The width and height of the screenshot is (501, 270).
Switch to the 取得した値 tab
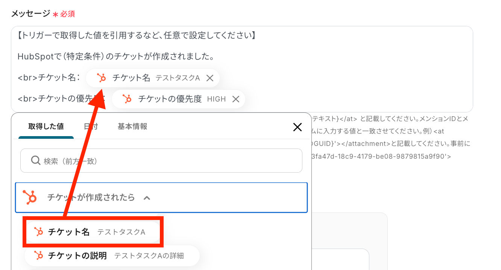pos(46,127)
